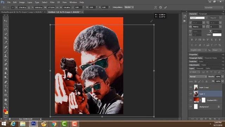Toggle maintain aspect ratio link
This screenshot has height=127, width=225.
tap(57, 7)
